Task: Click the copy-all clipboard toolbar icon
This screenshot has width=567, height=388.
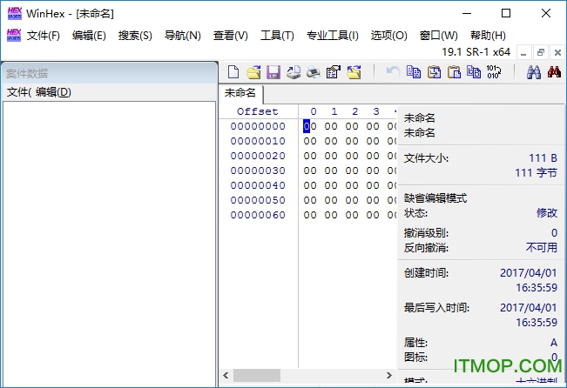Action: 434,72
